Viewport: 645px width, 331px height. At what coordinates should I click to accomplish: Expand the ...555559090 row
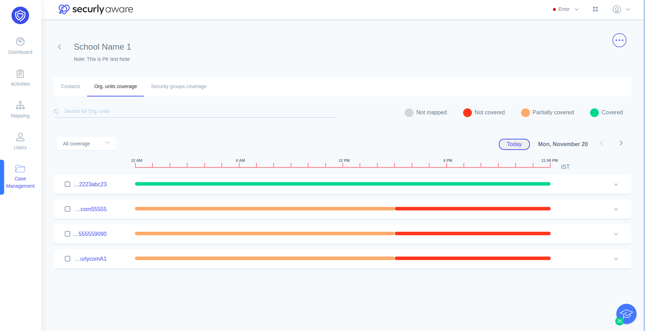[616, 234]
